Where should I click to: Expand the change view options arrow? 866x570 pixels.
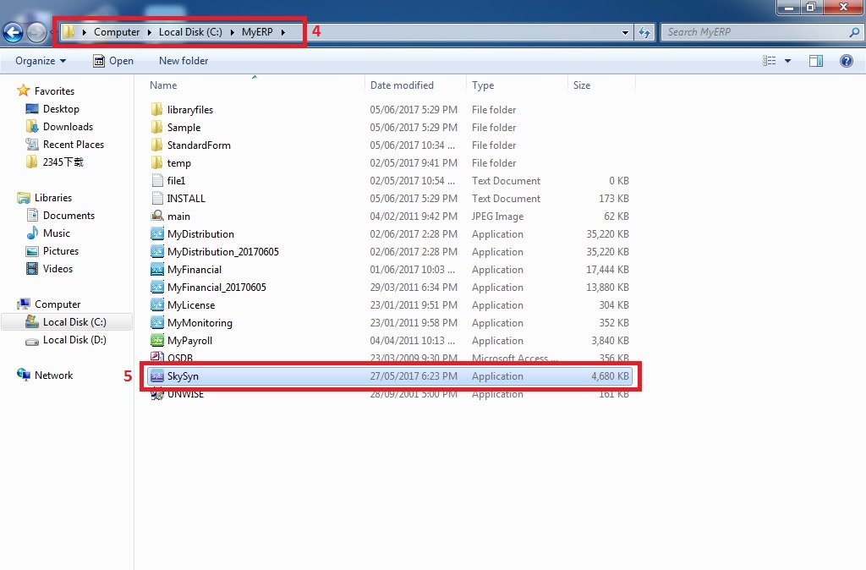(788, 61)
